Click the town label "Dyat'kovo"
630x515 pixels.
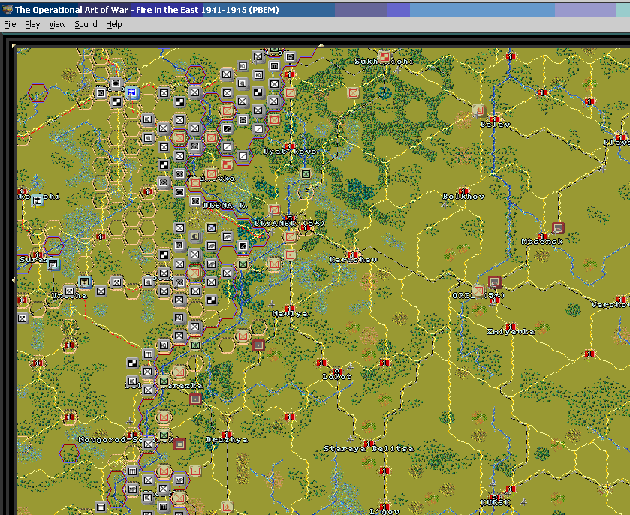tap(290, 152)
